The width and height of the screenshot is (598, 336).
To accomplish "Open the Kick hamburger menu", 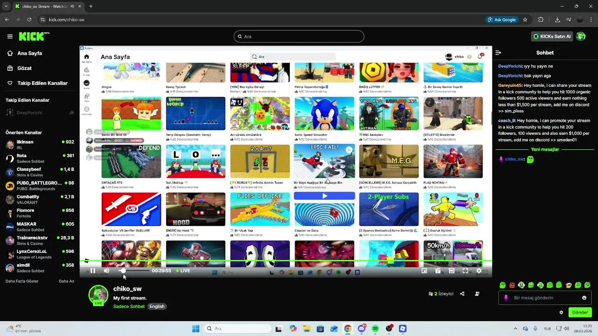I will 10,36.
